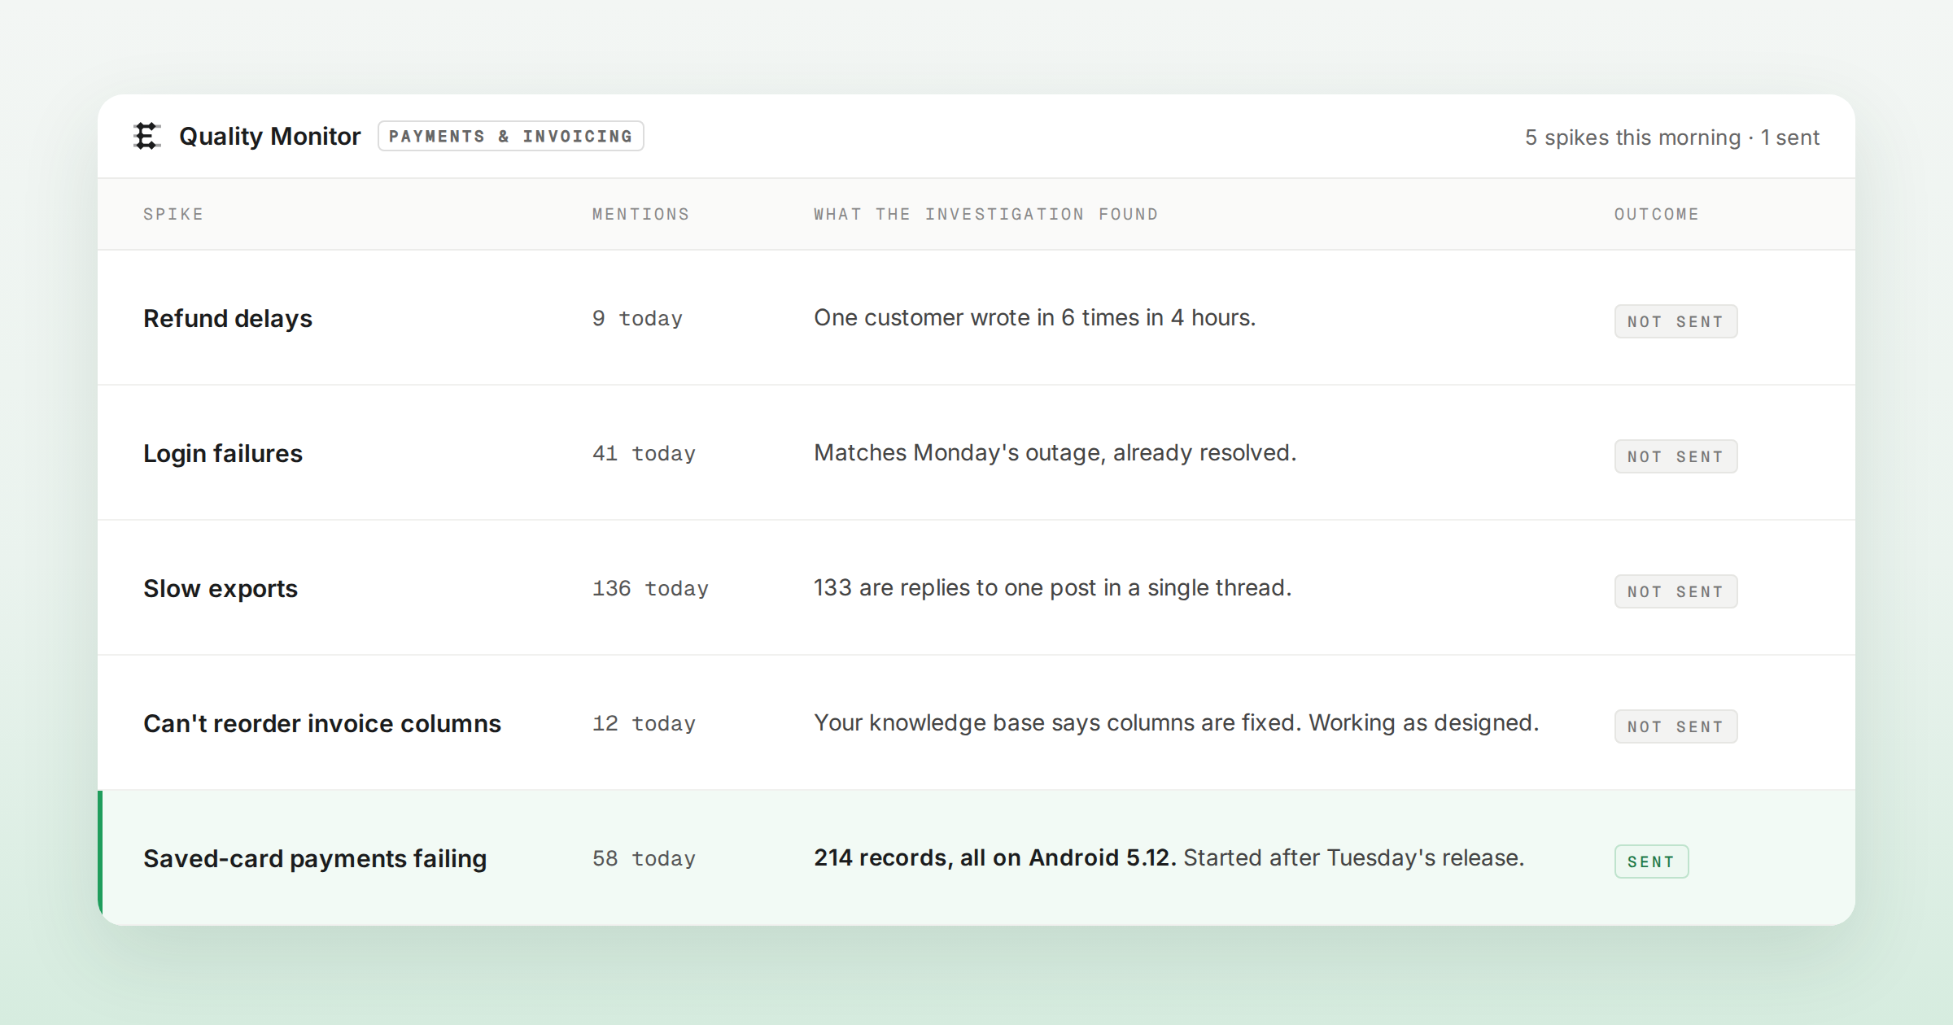The height and width of the screenshot is (1025, 1953).
Task: Click the Quality Monitor logo icon
Action: [x=147, y=136]
